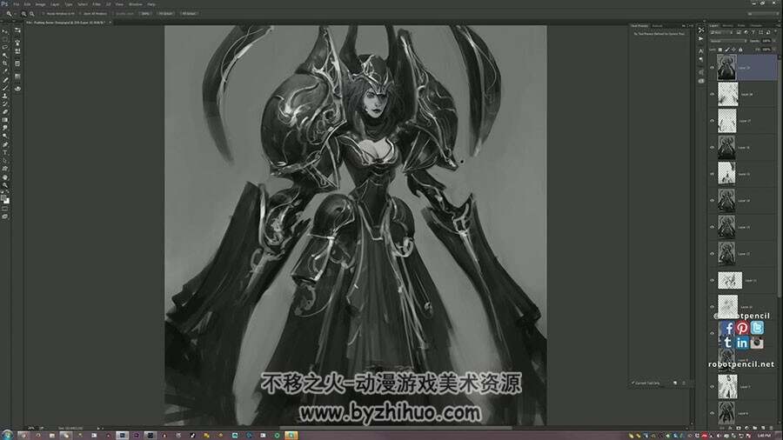This screenshot has height=440, width=783.
Task: Select the Crop tool
Action: pos(5,63)
